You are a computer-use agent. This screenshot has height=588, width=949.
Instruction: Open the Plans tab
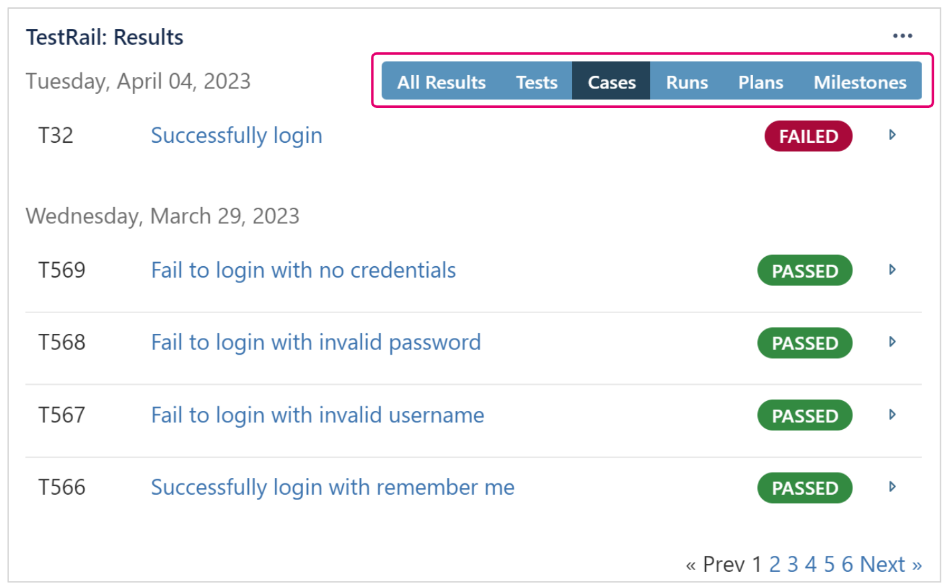pos(761,82)
